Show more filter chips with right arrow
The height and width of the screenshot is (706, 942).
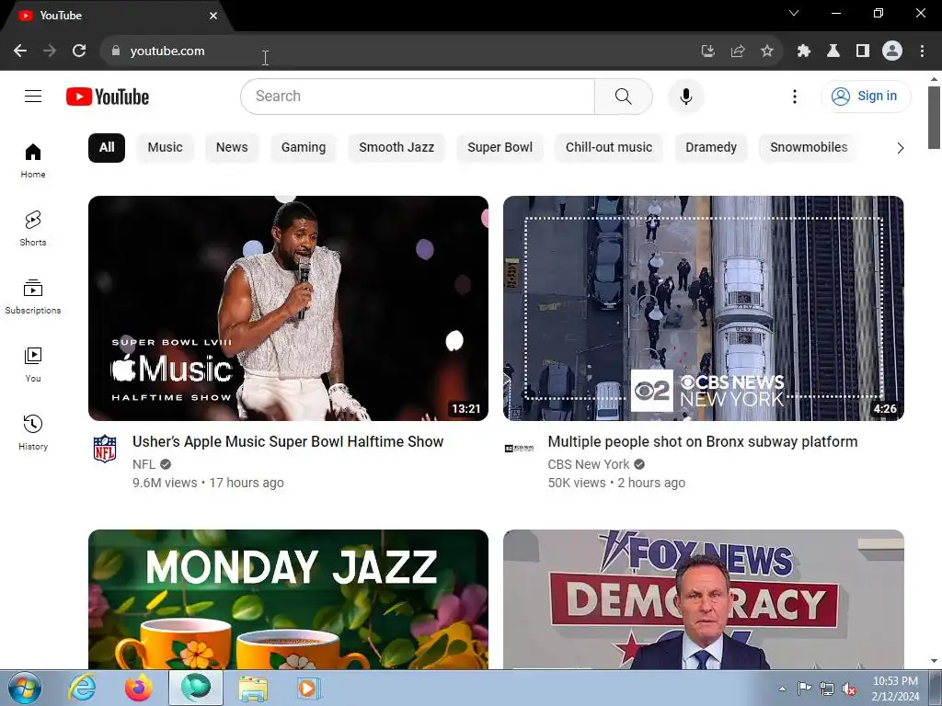[900, 148]
